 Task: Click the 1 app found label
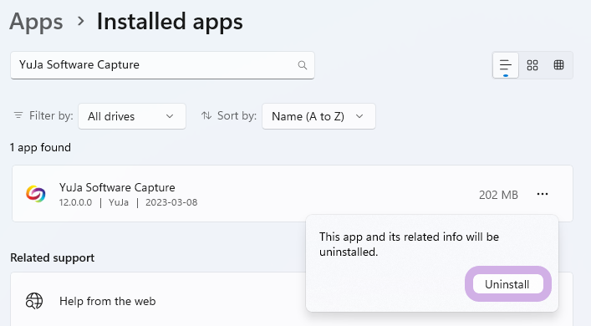[40, 147]
